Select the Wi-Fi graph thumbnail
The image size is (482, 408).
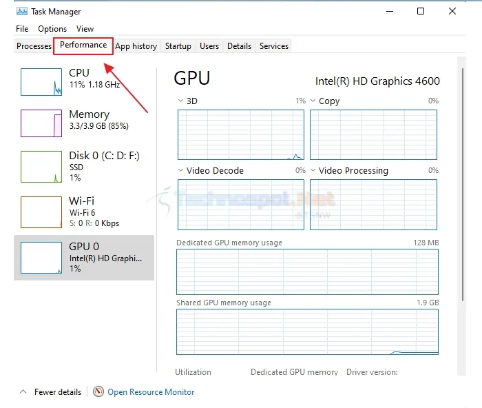tap(41, 212)
